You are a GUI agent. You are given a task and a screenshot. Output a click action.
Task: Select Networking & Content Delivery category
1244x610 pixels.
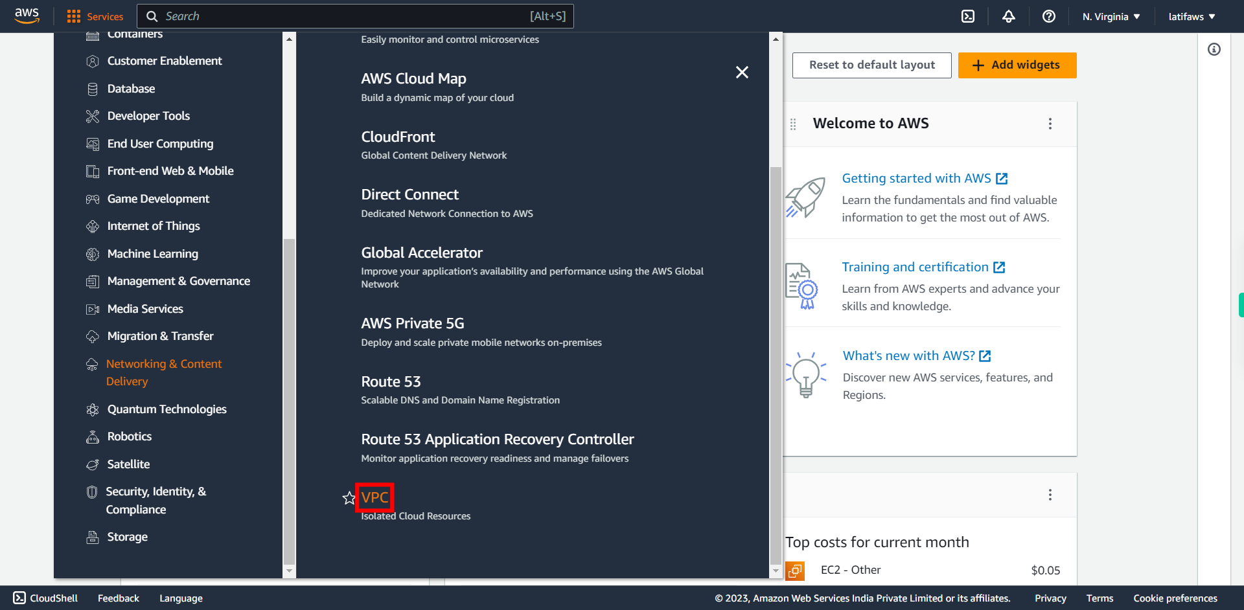(x=164, y=372)
